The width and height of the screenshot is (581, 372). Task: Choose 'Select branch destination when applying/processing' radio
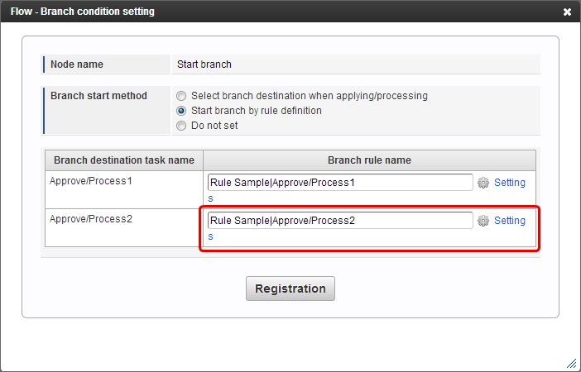point(181,96)
